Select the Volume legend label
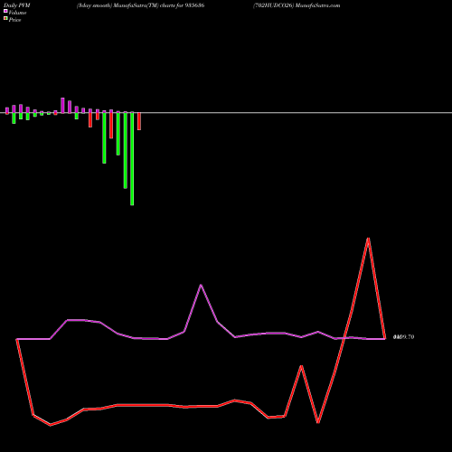 pos(17,13)
